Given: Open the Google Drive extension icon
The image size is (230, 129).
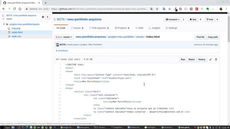Looking at the screenshot, I should point(213,9).
